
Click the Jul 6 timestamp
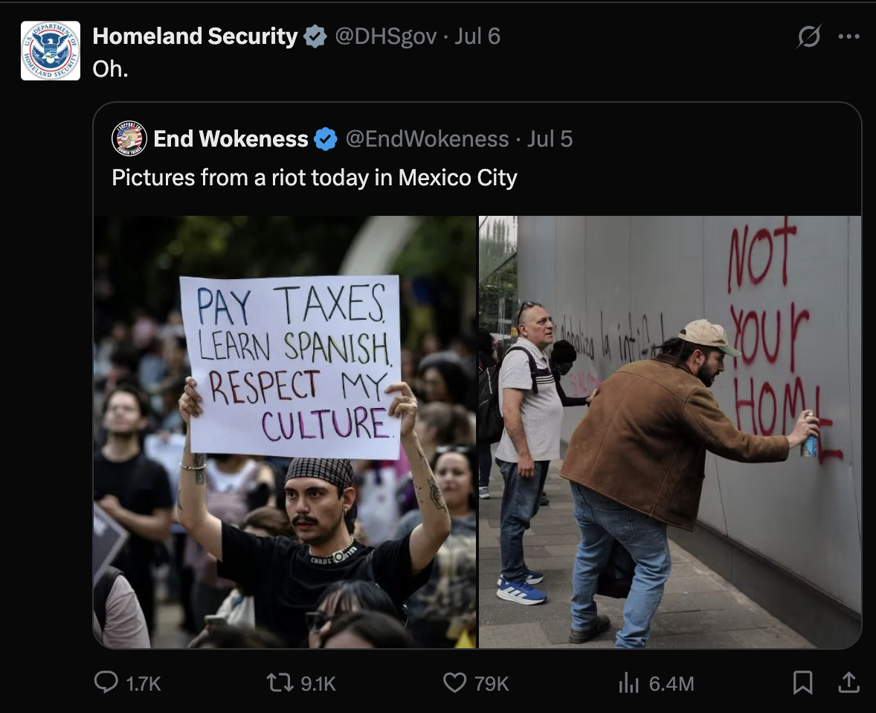477,36
